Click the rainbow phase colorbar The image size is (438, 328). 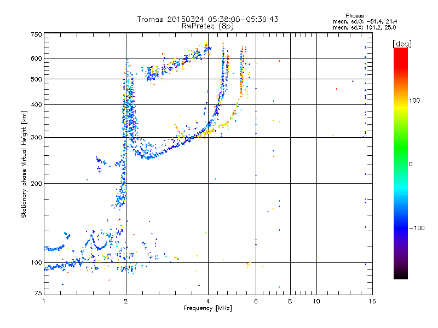point(401,163)
